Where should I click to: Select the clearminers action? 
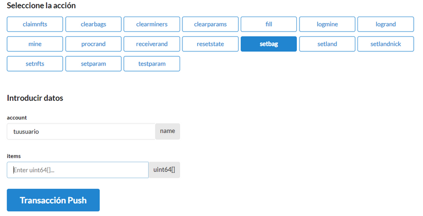tap(151, 24)
